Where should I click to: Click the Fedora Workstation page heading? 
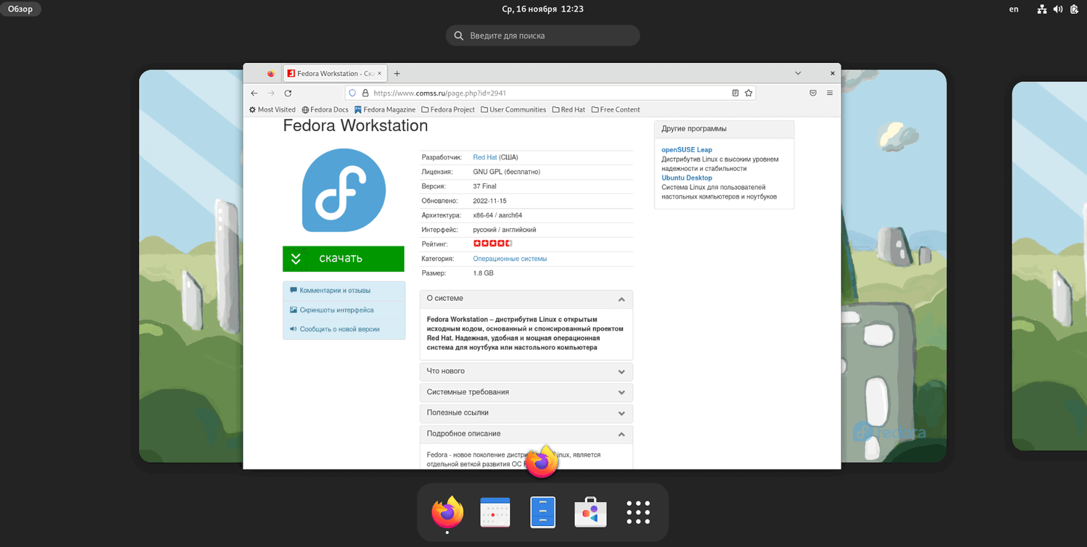[x=355, y=125]
